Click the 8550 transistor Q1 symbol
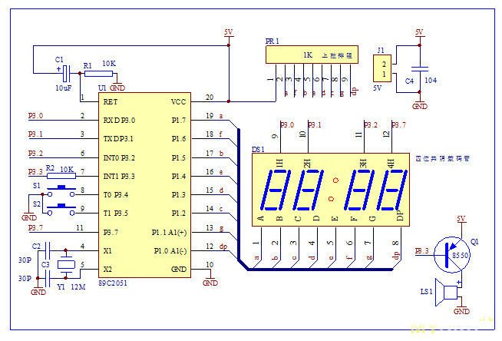 coord(452,255)
